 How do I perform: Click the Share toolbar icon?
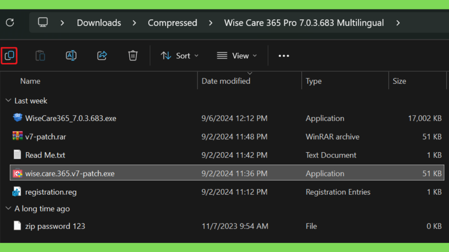[x=102, y=56]
